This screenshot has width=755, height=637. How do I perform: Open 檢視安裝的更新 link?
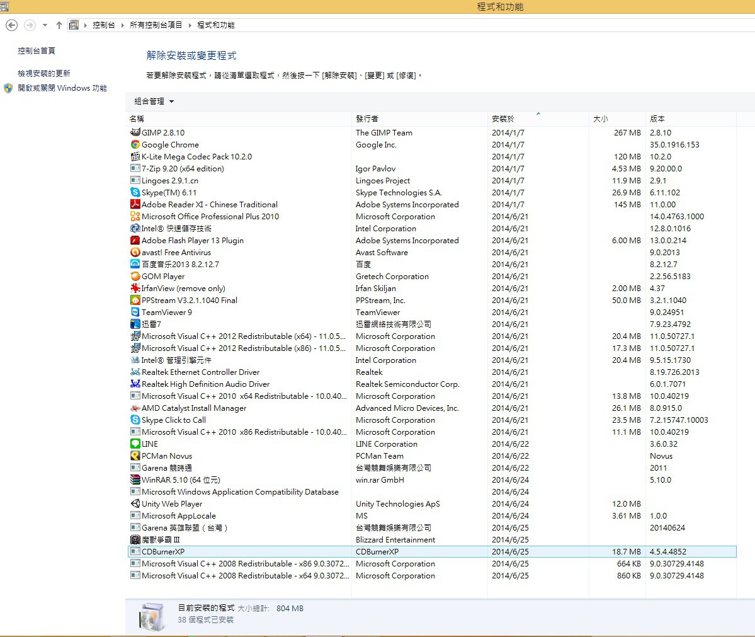click(x=44, y=73)
